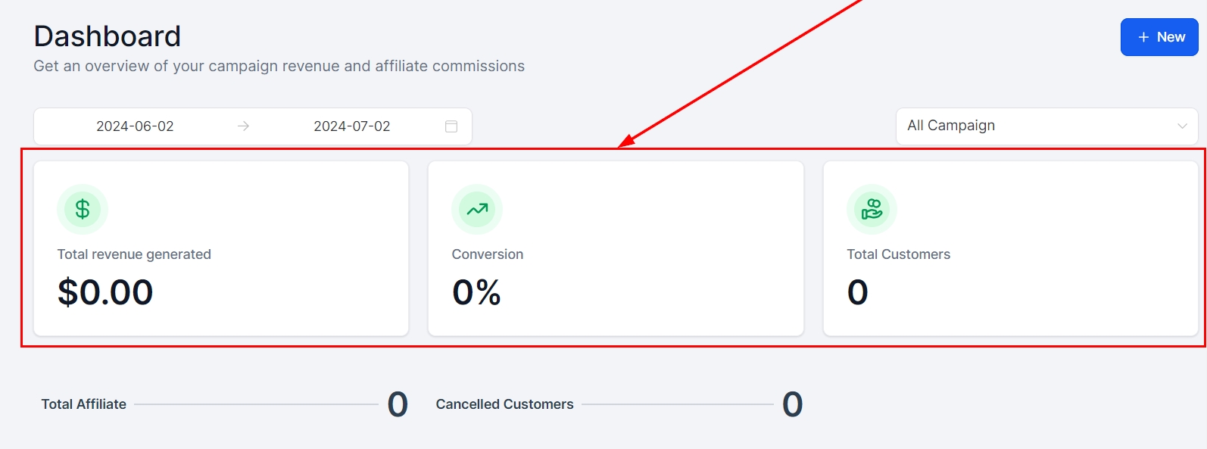Expand campaign list using the chevron arrow
The width and height of the screenshot is (1207, 449).
point(1182,126)
